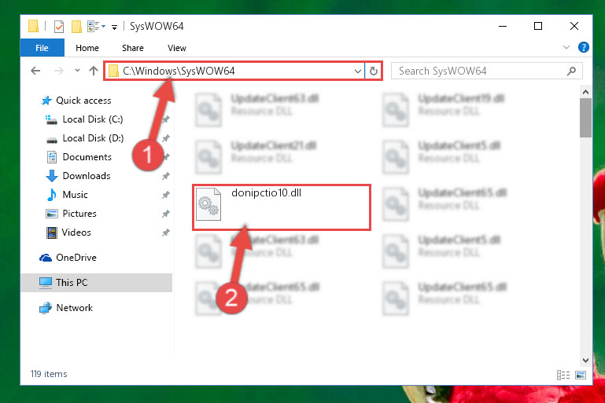Go up one folder level arrow
605x403 pixels.
[x=94, y=71]
